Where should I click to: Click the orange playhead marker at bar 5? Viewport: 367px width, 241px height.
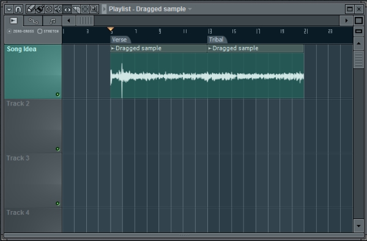point(111,29)
